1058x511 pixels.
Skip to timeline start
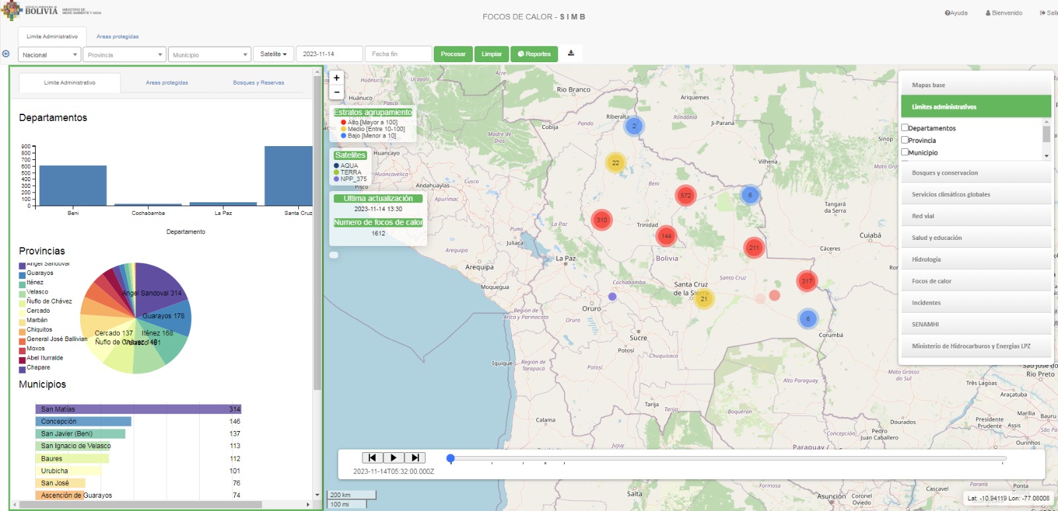(x=372, y=457)
